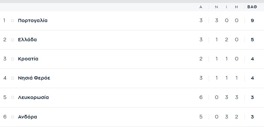
Task: Click the circle icon beside Λευκορωσία
Action: [12, 98]
